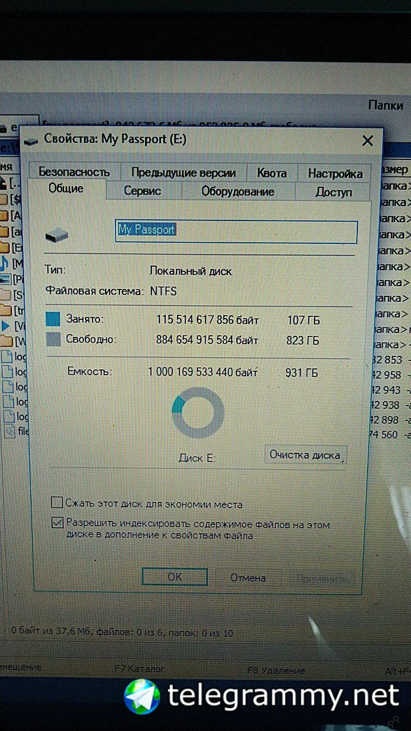This screenshot has width=411, height=731.
Task: Open the Безопасность tab
Action: tap(74, 172)
